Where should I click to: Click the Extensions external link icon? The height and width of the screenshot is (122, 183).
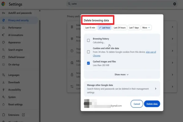pyautogui.click(x=23, y=115)
